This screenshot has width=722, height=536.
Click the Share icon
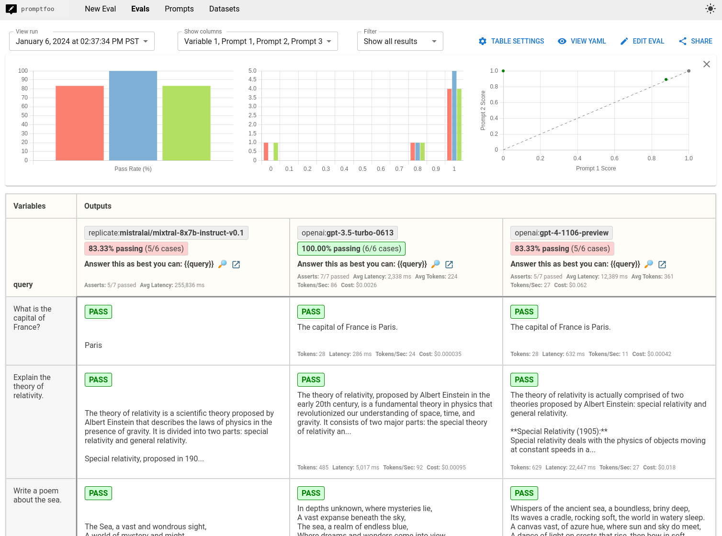(683, 41)
